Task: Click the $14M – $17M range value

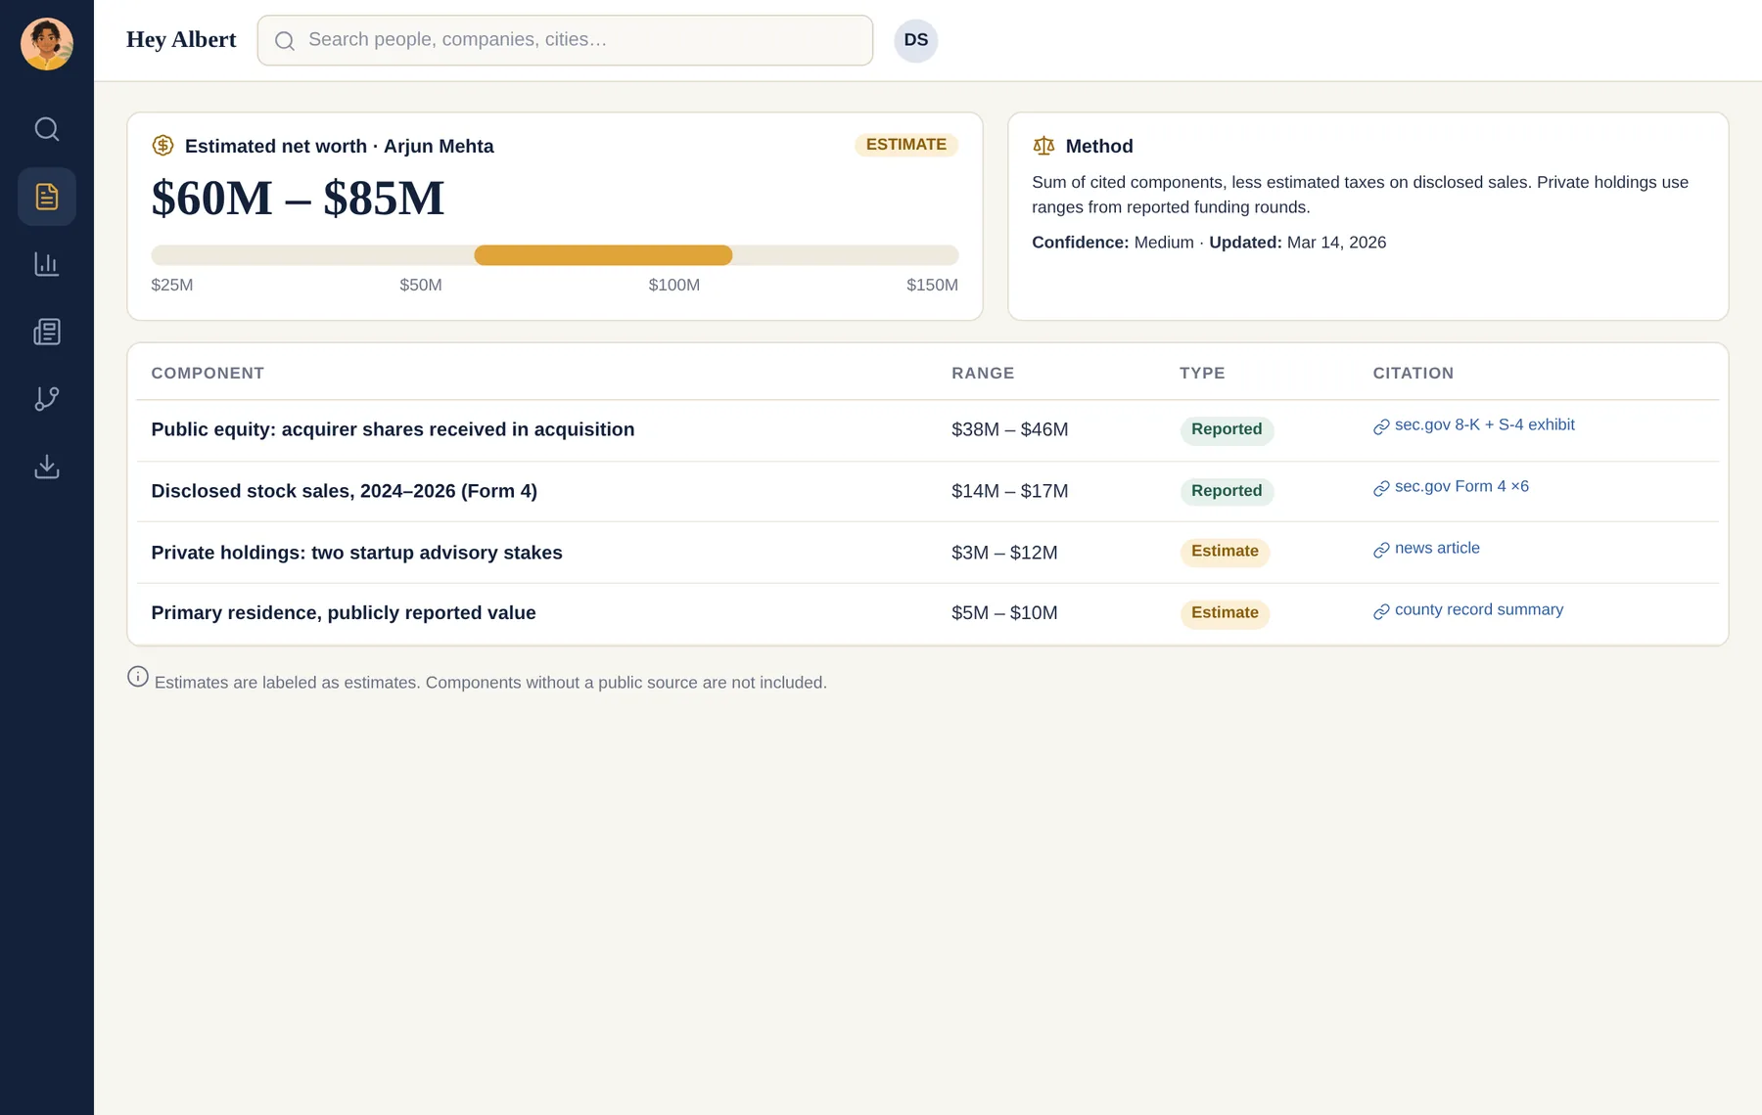Action: [1009, 491]
